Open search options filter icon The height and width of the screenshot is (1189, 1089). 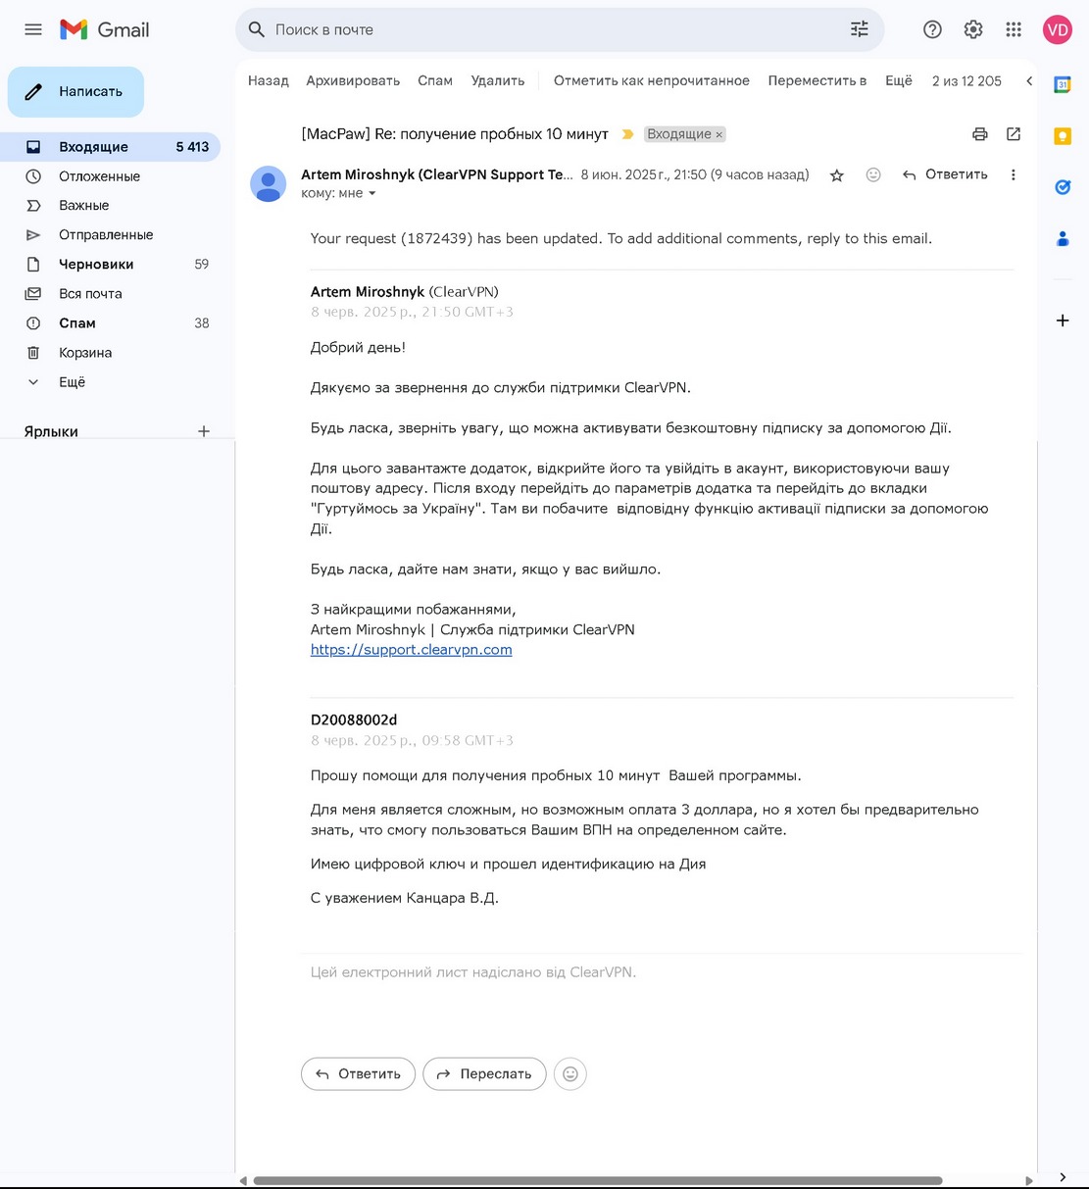point(860,29)
